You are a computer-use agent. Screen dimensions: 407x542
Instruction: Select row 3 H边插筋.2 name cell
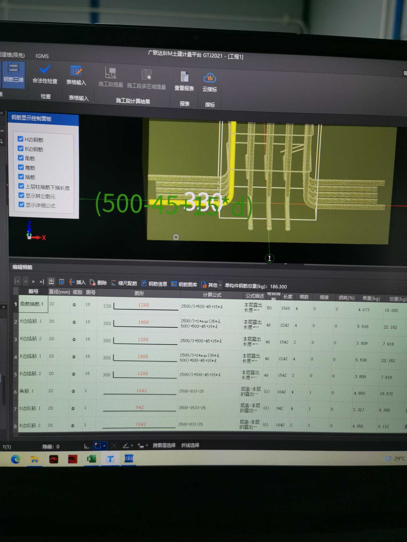(33, 339)
